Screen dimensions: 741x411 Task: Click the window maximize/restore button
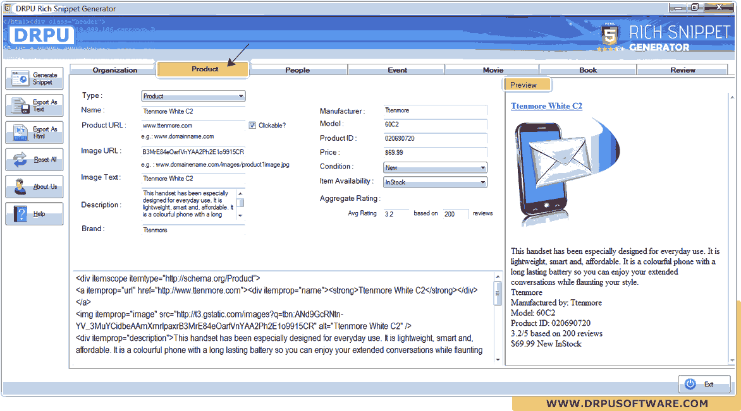[x=695, y=8]
